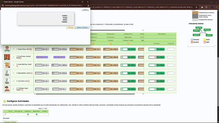Click the Conducta field for Alicea Flores
The width and height of the screenshot is (219, 123).
point(171,49)
